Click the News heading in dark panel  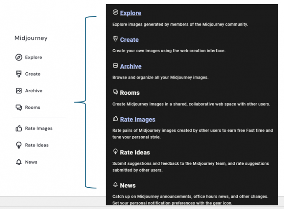[x=128, y=186]
